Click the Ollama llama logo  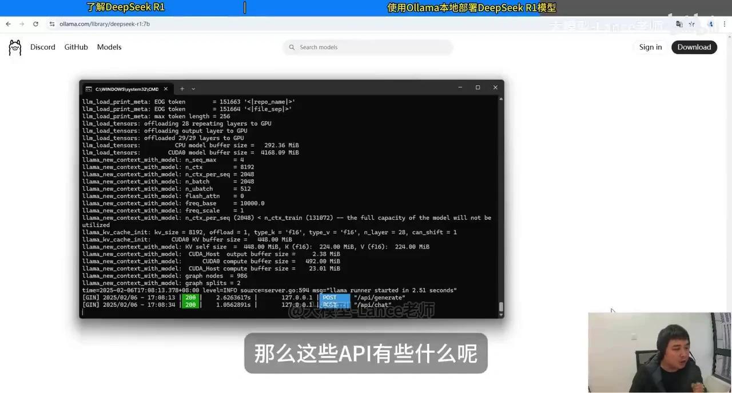click(14, 47)
